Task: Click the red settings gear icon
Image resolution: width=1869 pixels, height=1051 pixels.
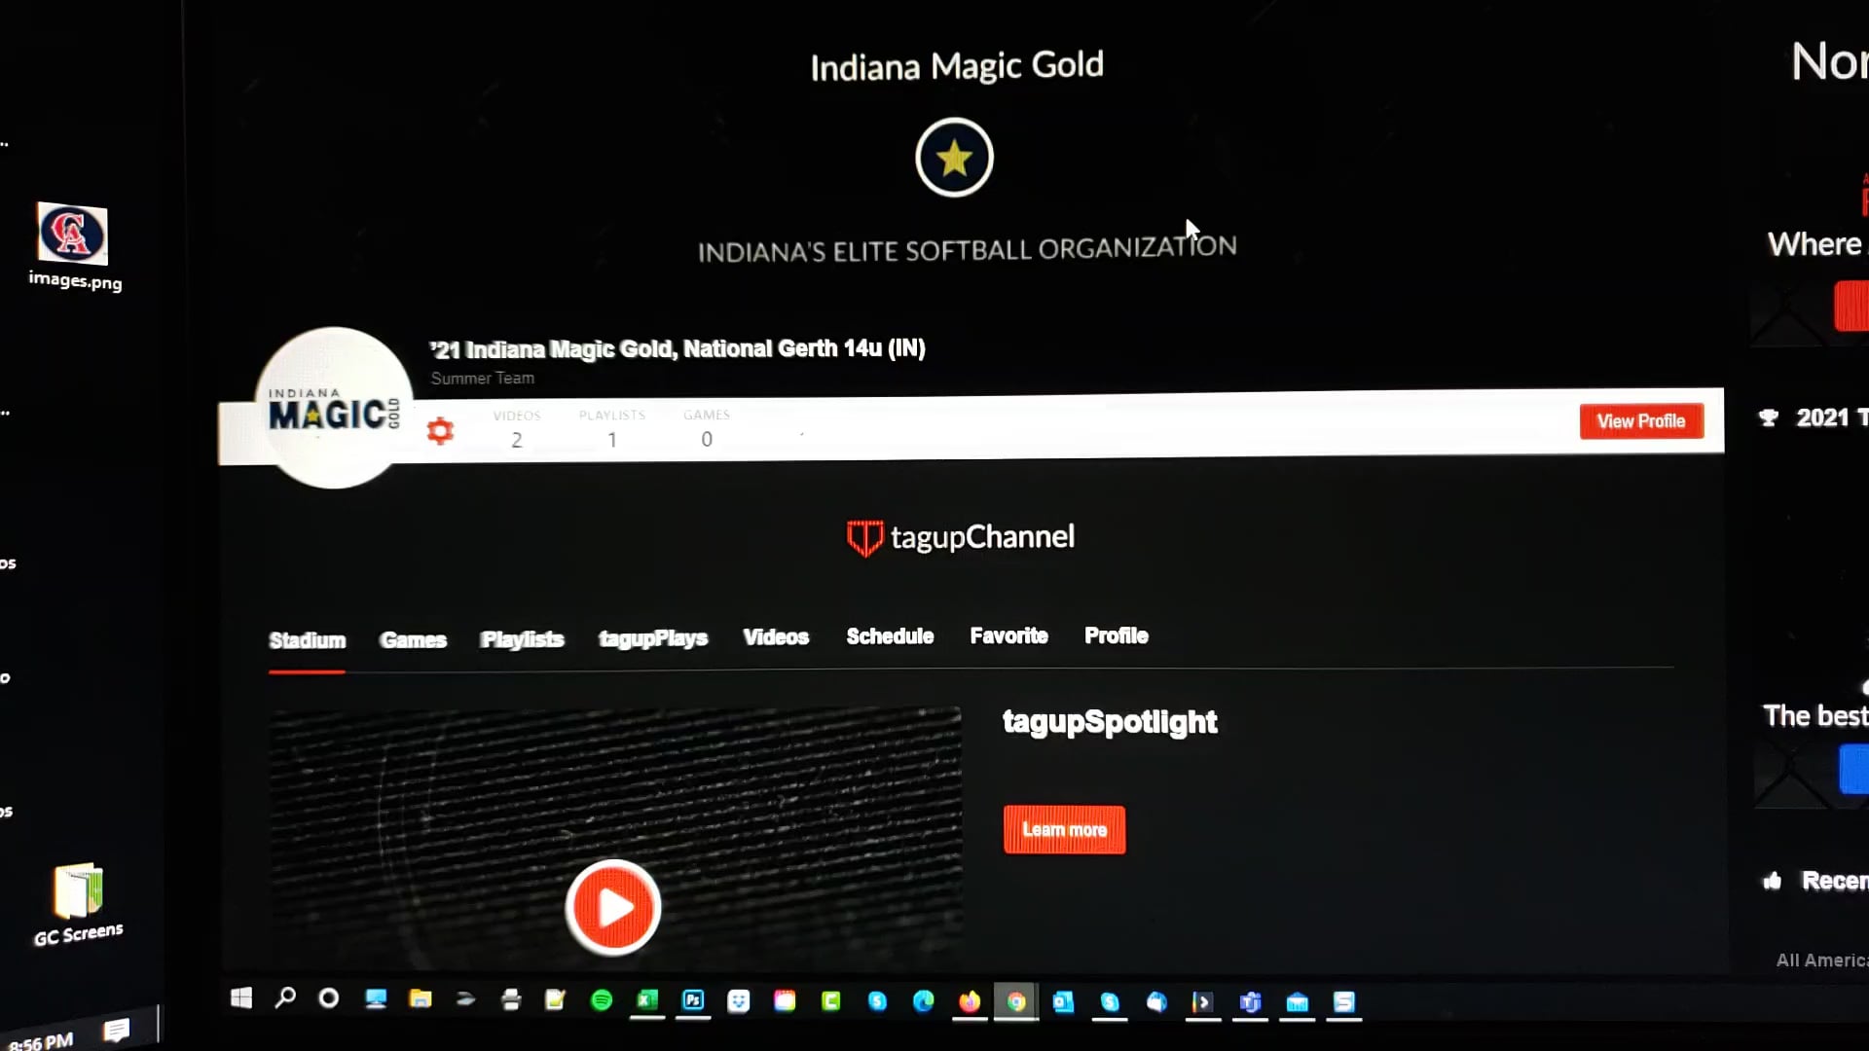Action: coord(440,430)
